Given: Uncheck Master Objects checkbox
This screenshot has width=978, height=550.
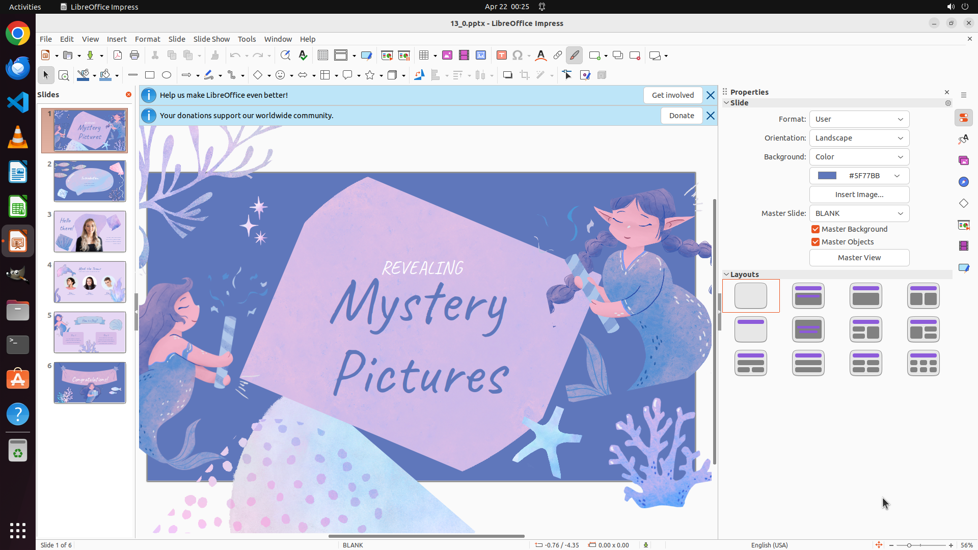Looking at the screenshot, I should click(x=816, y=242).
